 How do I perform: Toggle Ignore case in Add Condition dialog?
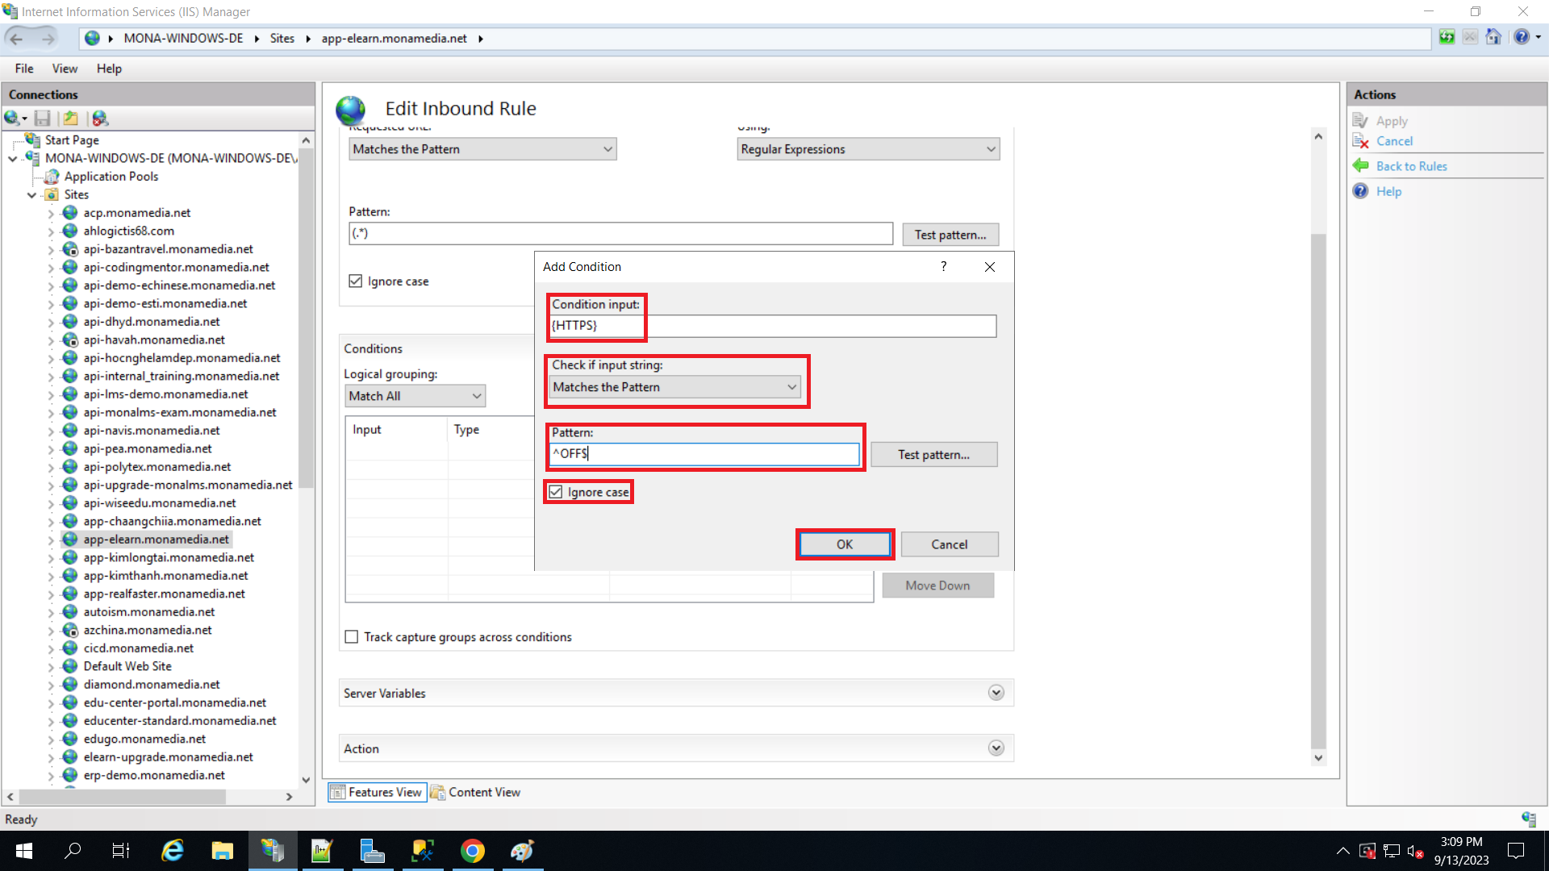pyautogui.click(x=556, y=492)
